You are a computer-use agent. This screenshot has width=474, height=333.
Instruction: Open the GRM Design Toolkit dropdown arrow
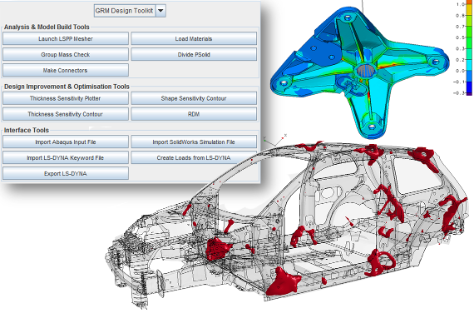(x=160, y=11)
